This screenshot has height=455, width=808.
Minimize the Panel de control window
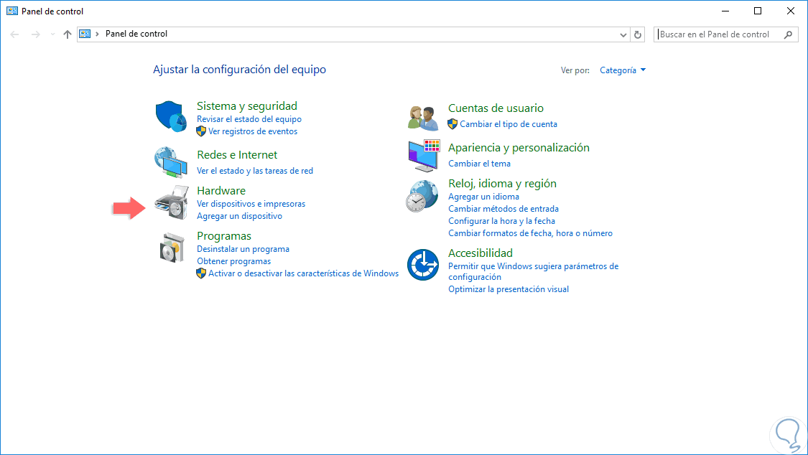[725, 11]
